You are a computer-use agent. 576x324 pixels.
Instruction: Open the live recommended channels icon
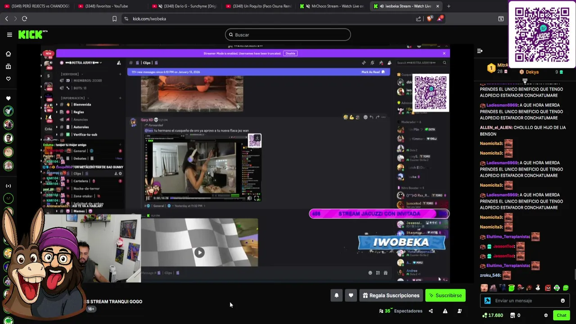8,186
